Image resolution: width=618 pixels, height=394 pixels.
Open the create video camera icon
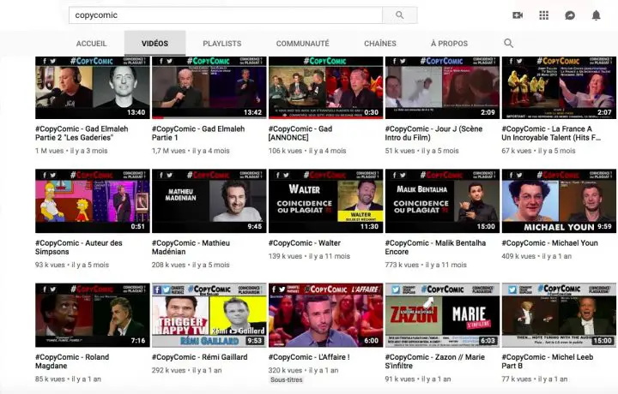coord(518,15)
